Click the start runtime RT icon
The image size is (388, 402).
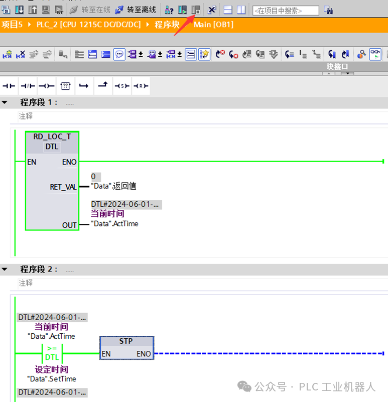59,10
